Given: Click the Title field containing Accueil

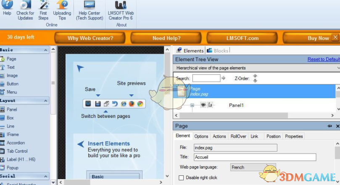Looking at the screenshot, I should (x=255, y=157).
